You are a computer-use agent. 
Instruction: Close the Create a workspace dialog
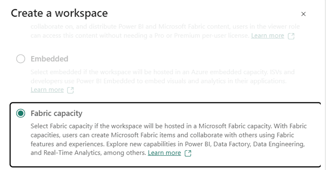point(303,14)
